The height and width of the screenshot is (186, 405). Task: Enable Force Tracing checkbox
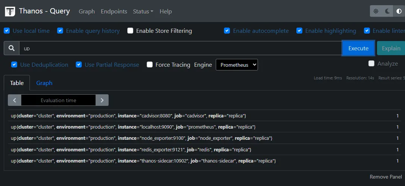(x=150, y=64)
